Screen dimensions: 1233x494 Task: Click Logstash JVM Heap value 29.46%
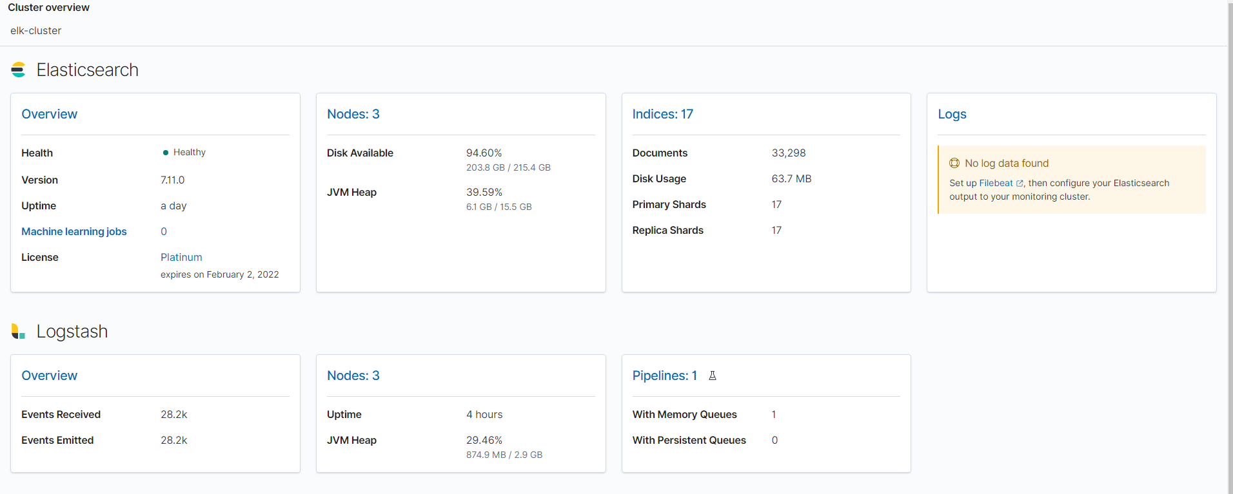[x=484, y=440]
